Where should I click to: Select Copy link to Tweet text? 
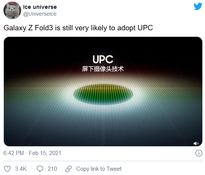click(99, 169)
